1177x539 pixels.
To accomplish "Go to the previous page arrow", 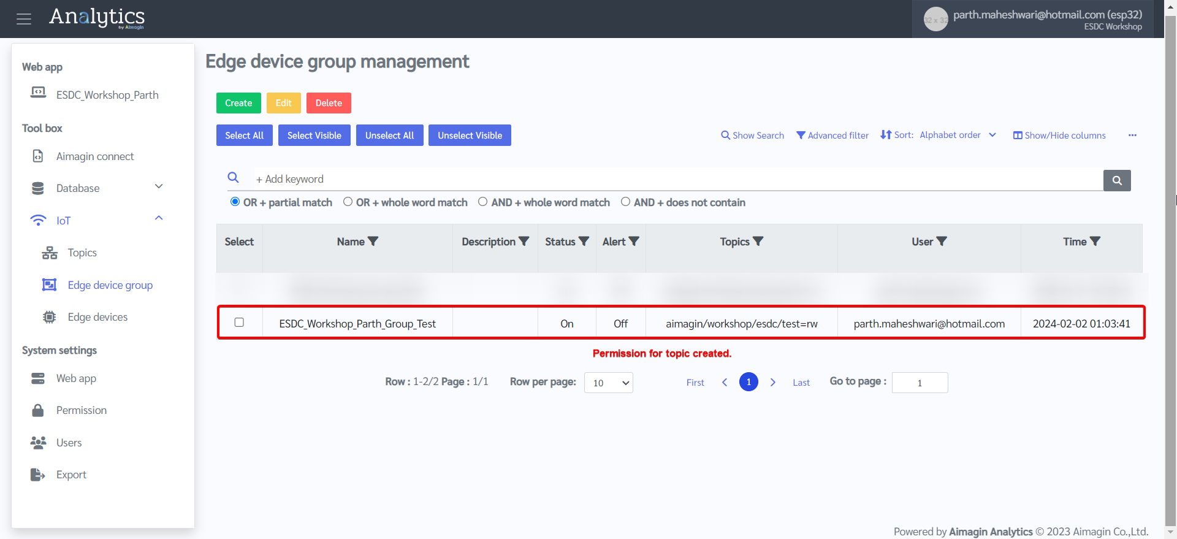I will click(725, 382).
